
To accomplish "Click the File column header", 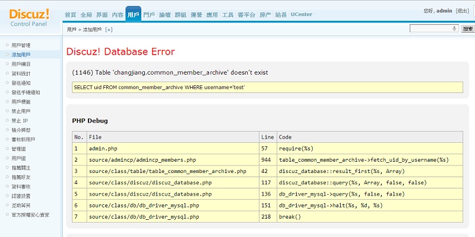I will click(x=173, y=137).
